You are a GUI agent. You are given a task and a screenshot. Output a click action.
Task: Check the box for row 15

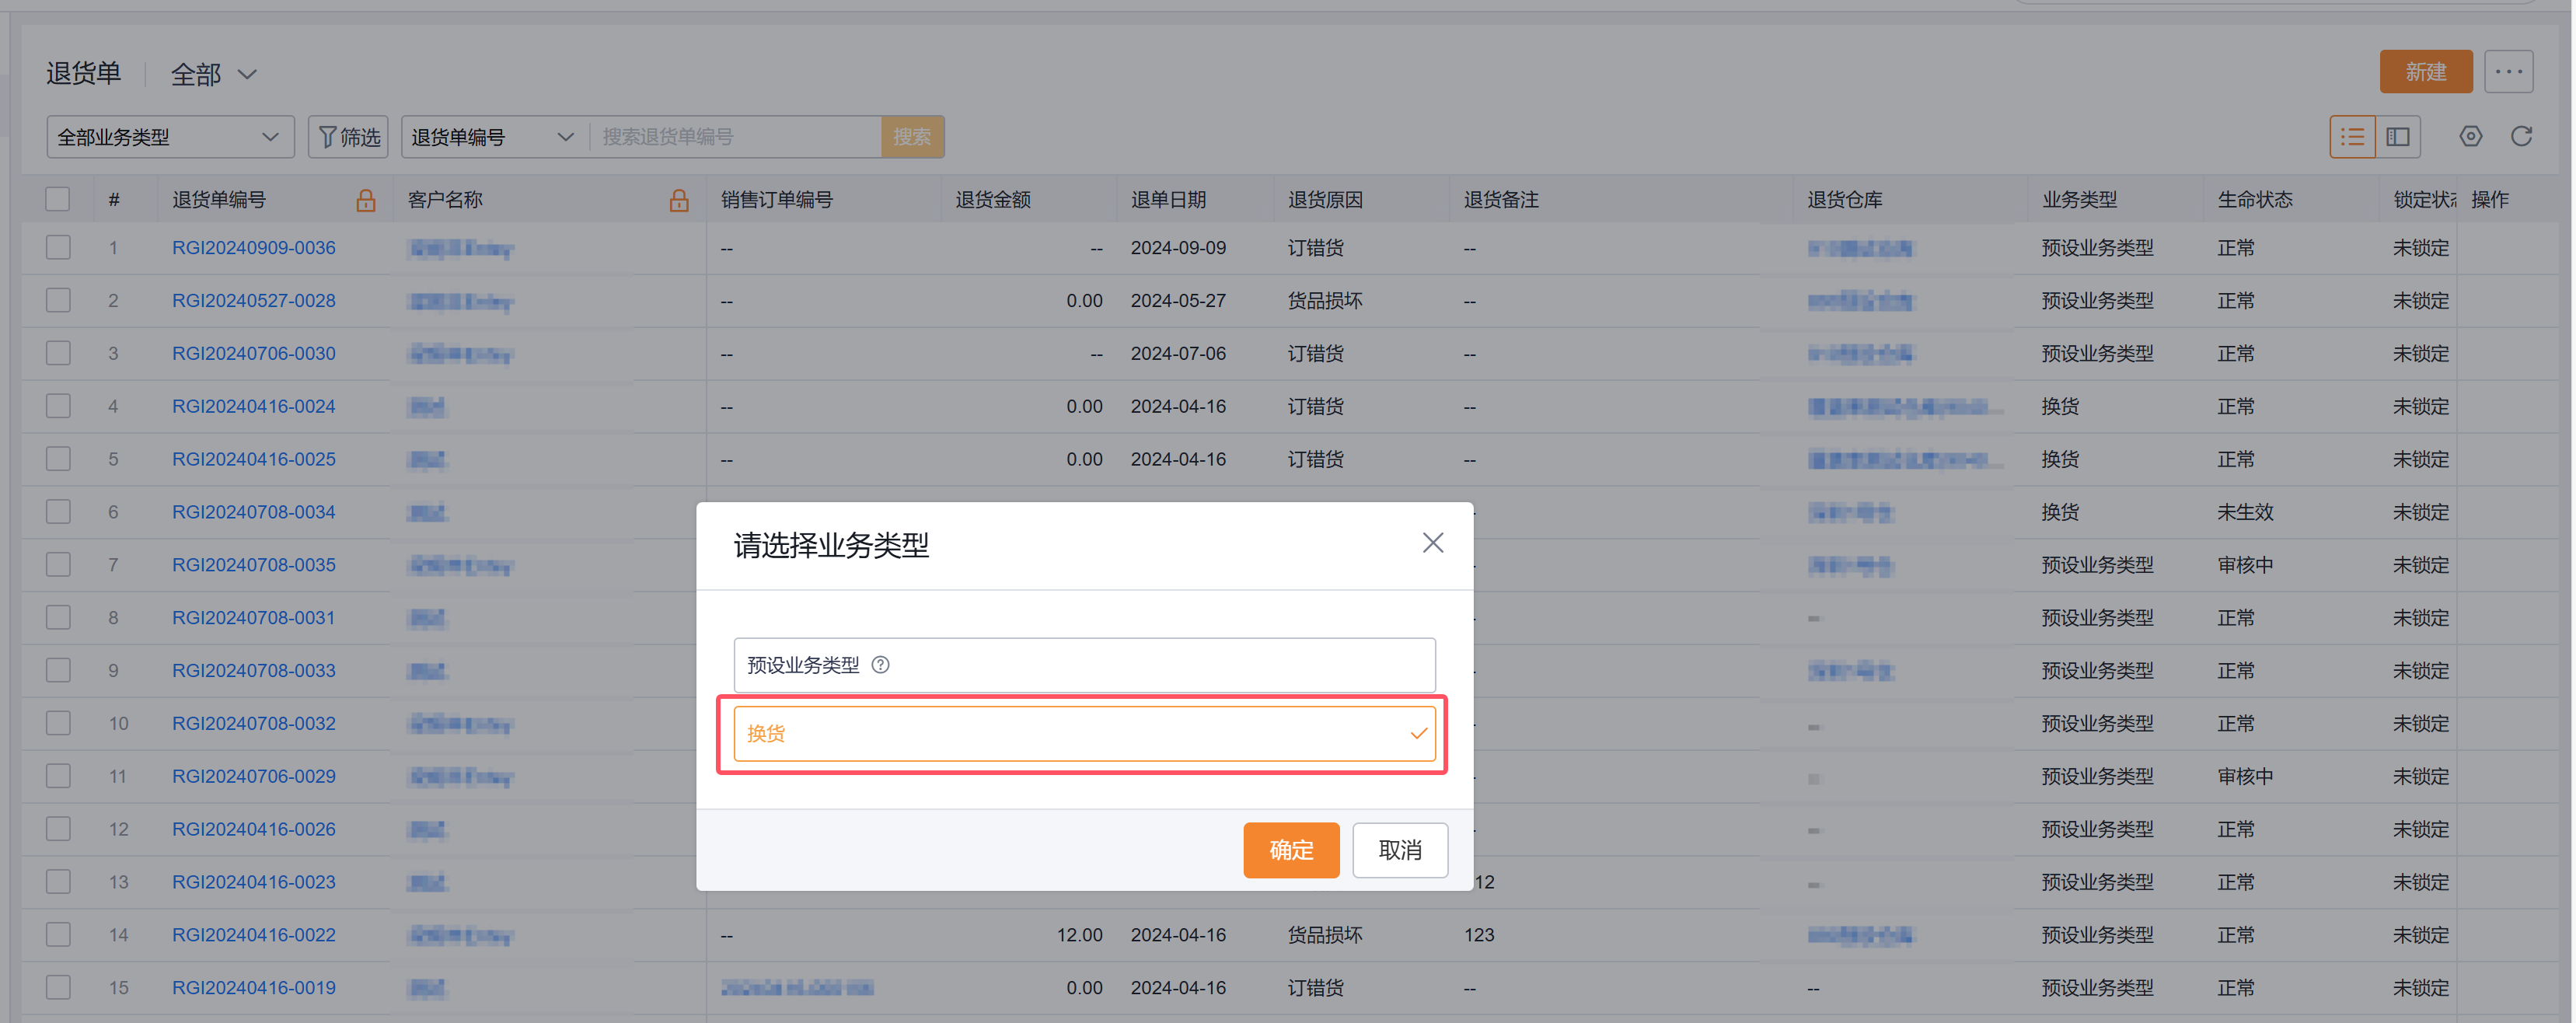[58, 987]
